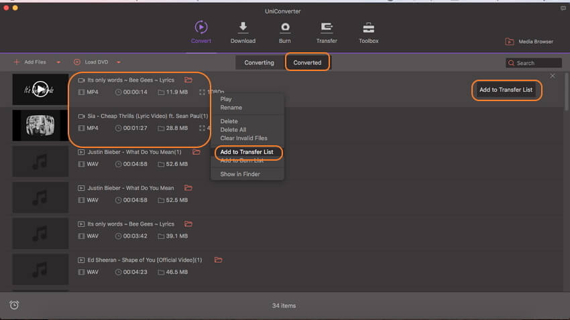Click the search magnifier icon
Viewport: 570px width, 320px height.
(511, 63)
